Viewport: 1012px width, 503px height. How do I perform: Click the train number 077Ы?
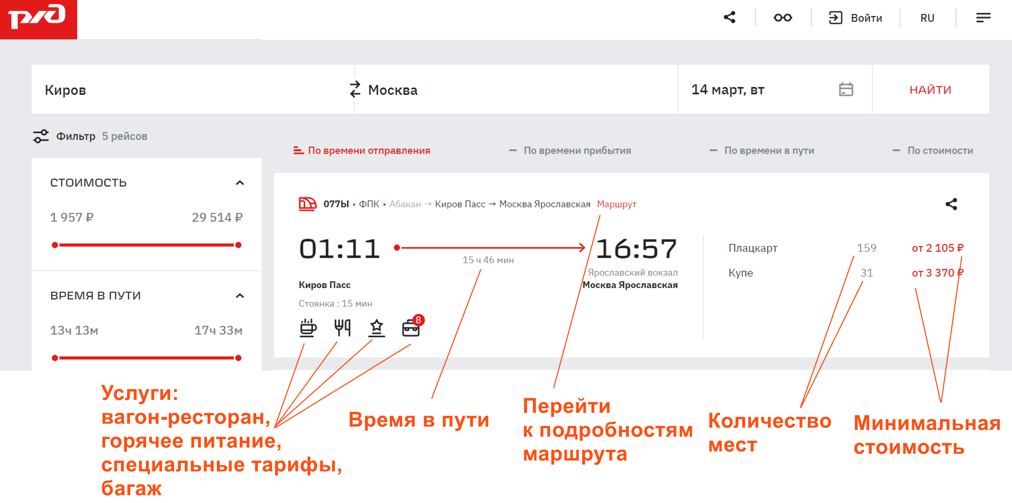point(336,204)
